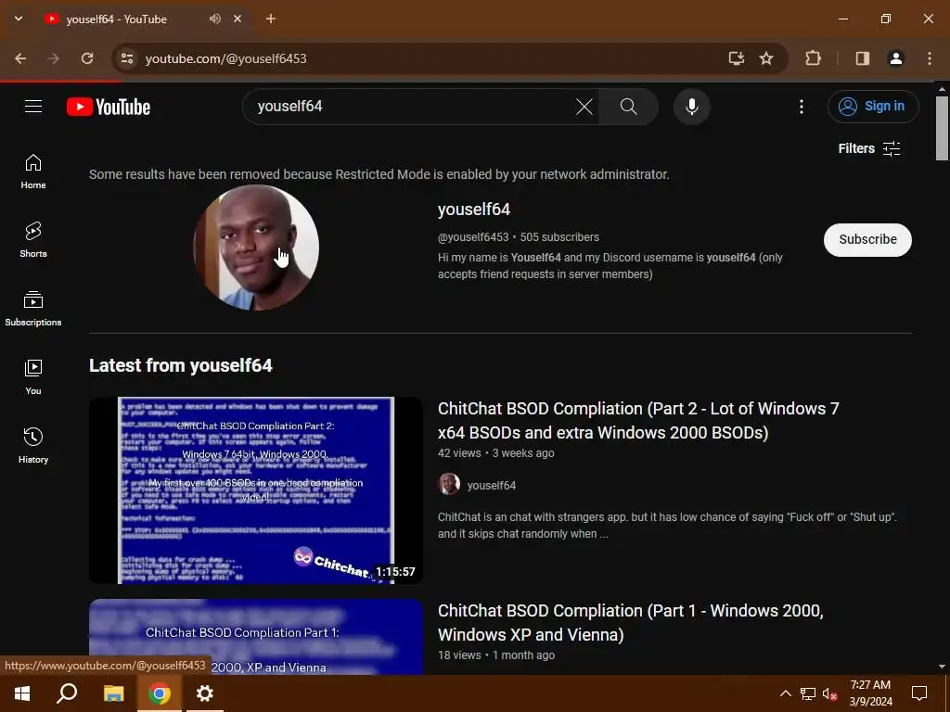Click the Chrome taskbar icon

click(x=160, y=693)
